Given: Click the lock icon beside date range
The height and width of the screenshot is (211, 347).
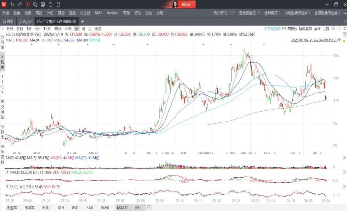Looking at the screenshot, I should pyautogui.click(x=344, y=40).
